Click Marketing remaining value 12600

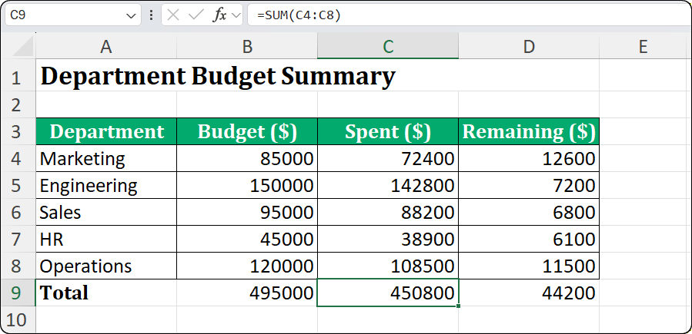[x=529, y=158]
